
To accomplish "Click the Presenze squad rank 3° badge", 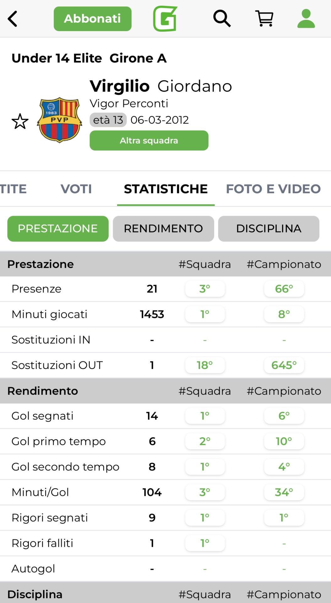I will pyautogui.click(x=205, y=289).
